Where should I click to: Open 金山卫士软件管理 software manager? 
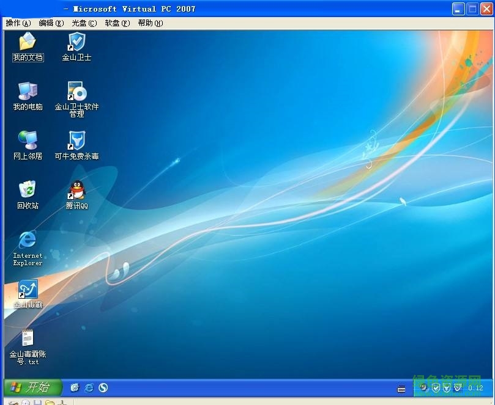tap(76, 92)
